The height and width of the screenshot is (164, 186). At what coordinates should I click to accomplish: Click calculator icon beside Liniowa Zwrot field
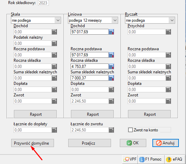111,101
